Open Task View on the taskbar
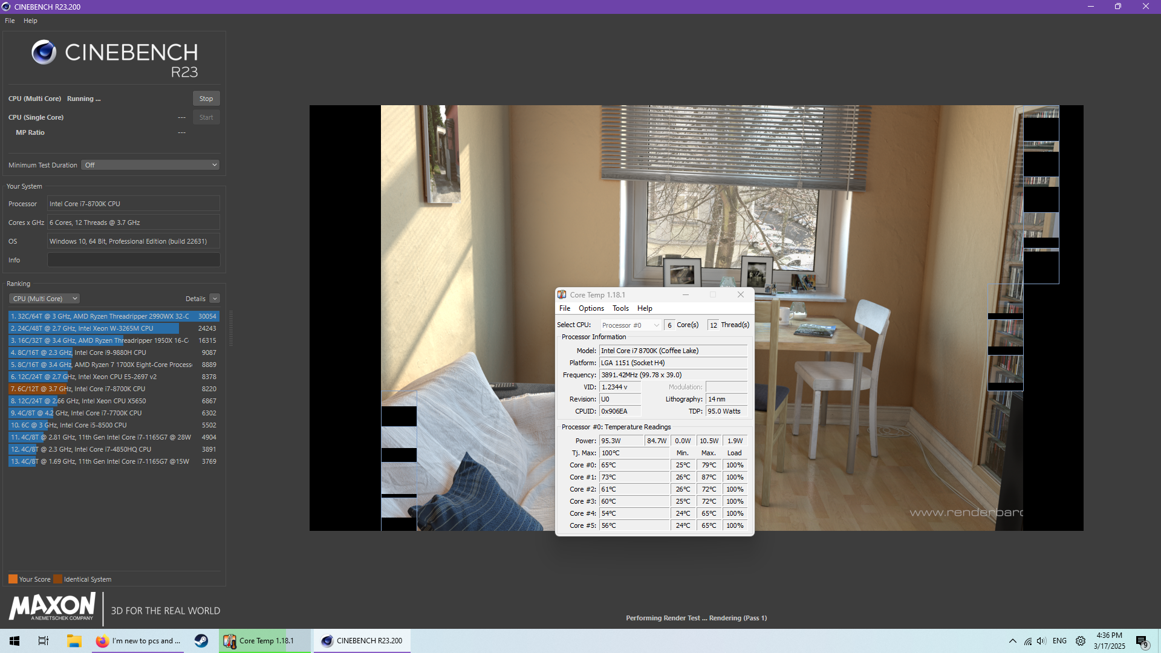The height and width of the screenshot is (653, 1161). [x=44, y=641]
